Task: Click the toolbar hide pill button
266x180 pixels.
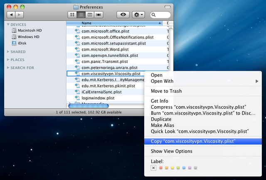Action: pyautogui.click(x=167, y=7)
